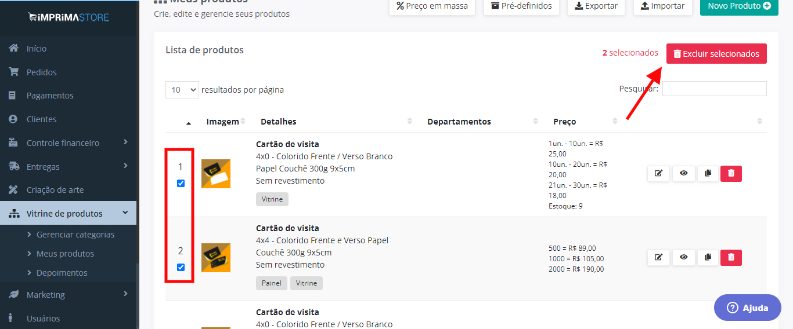Open the results per page dropdown
The width and height of the screenshot is (793, 329).
tap(182, 90)
